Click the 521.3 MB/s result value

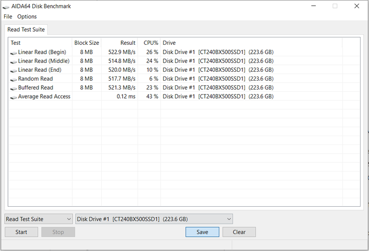click(x=122, y=88)
